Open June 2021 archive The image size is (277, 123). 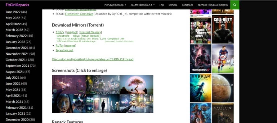tap(13, 84)
